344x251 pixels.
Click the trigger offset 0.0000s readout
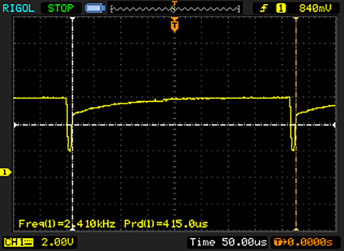tap(303, 242)
